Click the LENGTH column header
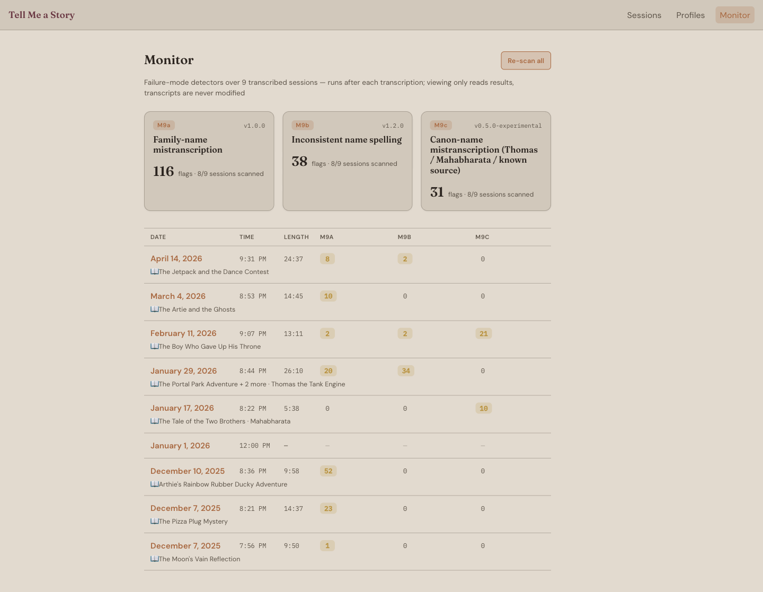This screenshot has height=592, width=763. pos(296,237)
